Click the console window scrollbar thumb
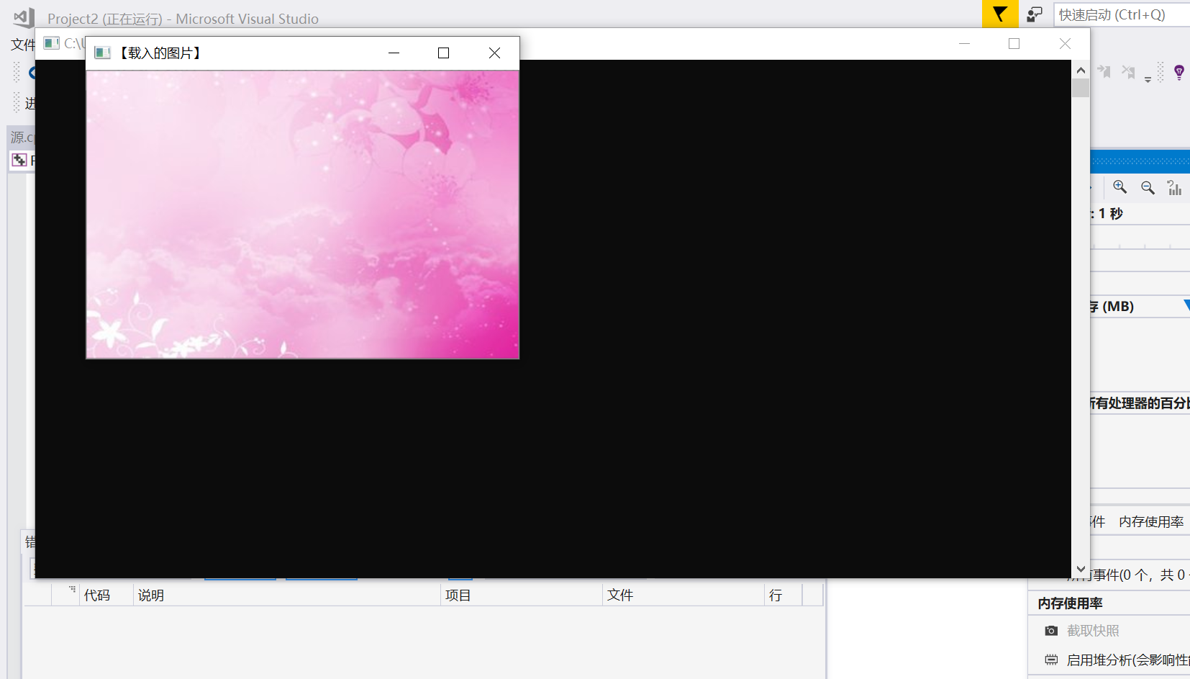1190x679 pixels. click(1081, 88)
